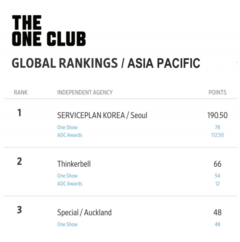Click the RANK column header
Viewport: 240px width, 242px height.
(21, 93)
